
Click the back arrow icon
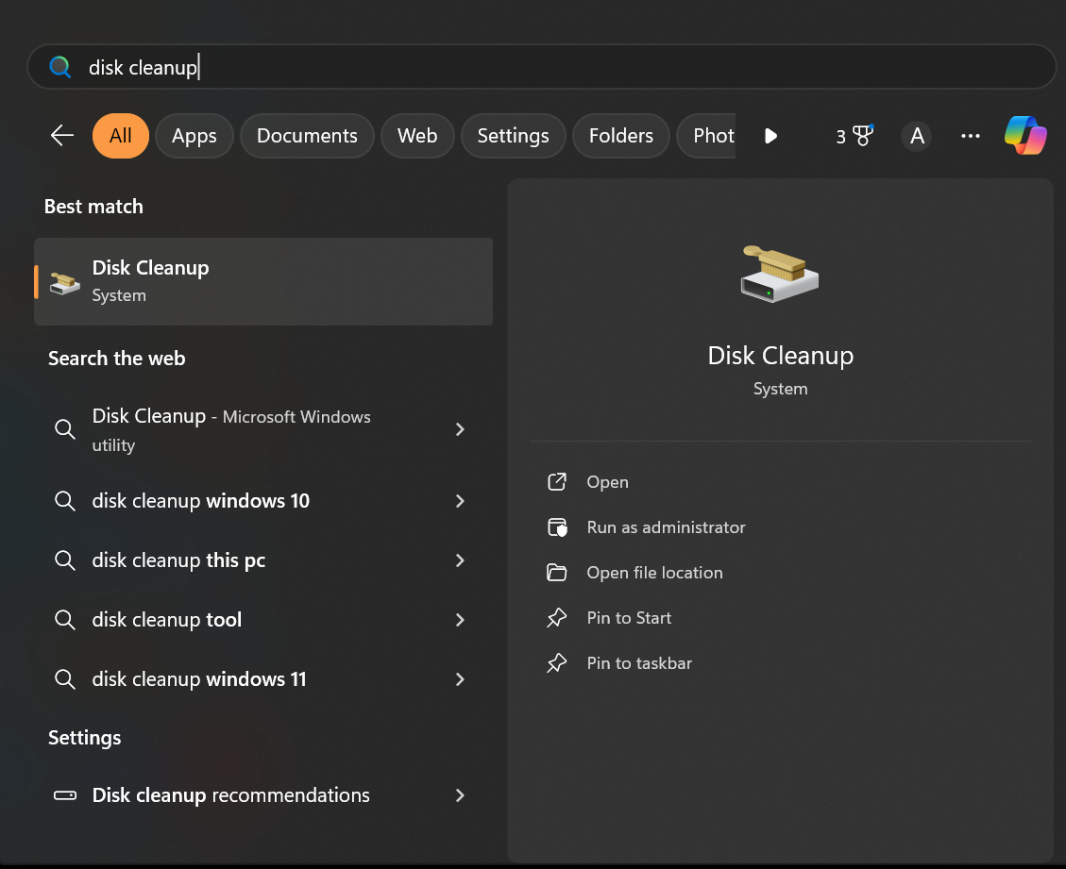pos(62,135)
